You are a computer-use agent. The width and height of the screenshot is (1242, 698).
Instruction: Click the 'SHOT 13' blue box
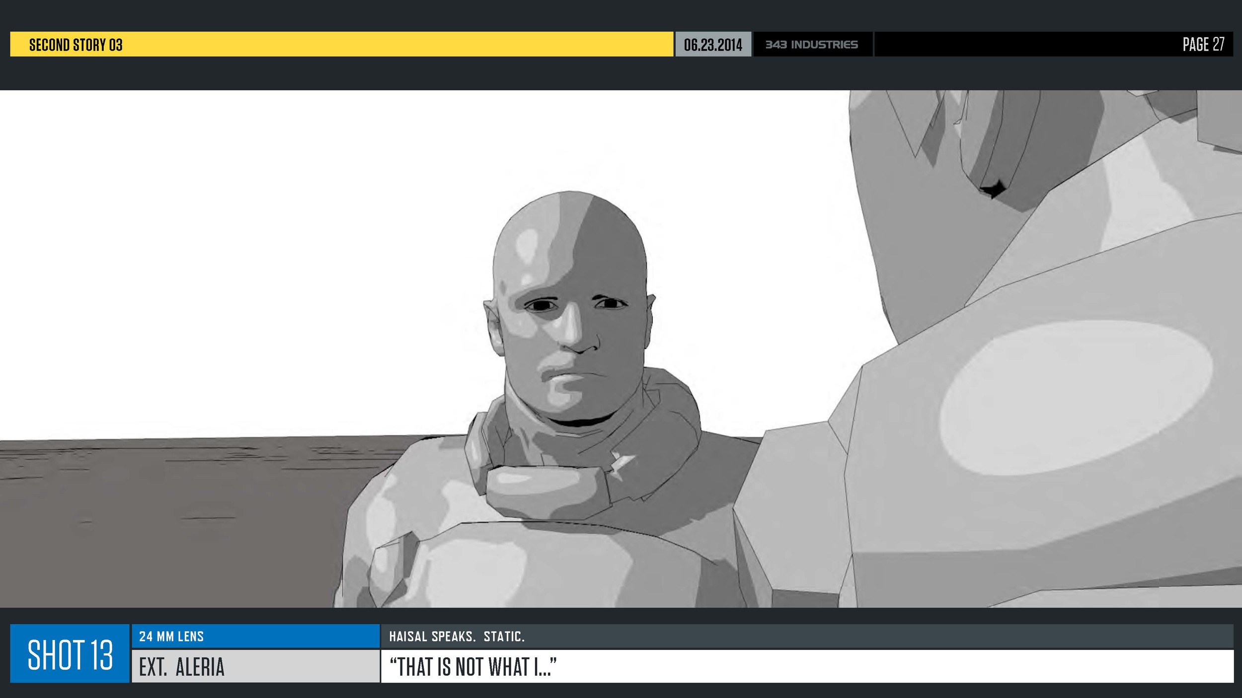70,653
